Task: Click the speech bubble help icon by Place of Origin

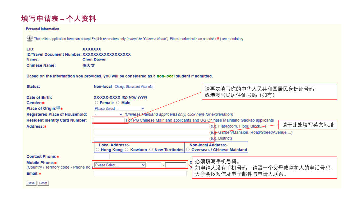Action: (58, 108)
